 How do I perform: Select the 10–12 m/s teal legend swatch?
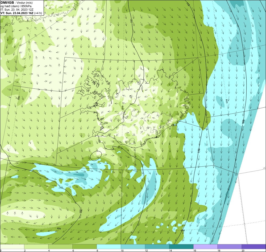click(133, 246)
